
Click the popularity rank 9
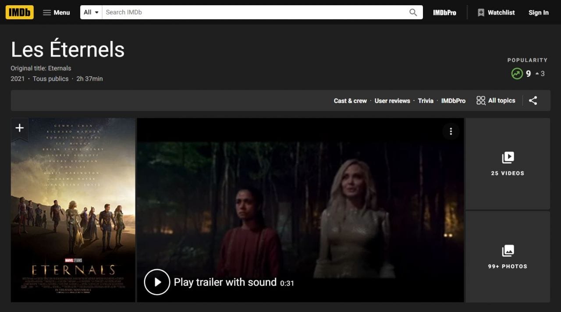click(528, 74)
